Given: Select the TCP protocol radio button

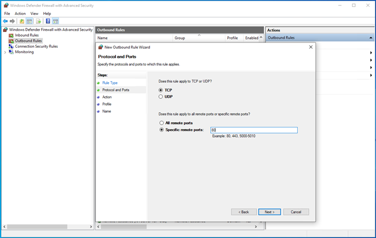Looking at the screenshot, I should [161, 90].
